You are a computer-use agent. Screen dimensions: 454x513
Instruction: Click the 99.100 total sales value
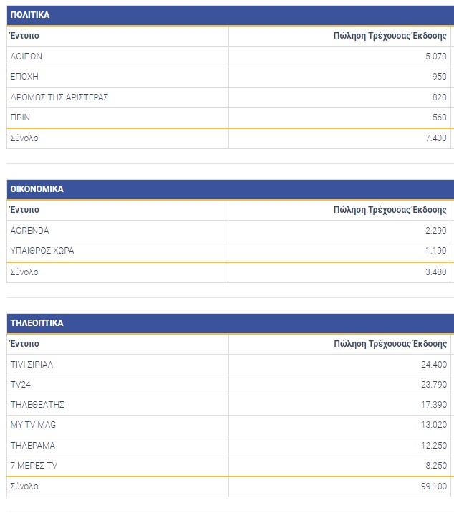[x=433, y=486]
